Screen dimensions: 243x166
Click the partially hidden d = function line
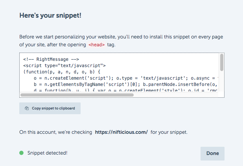pos(126,90)
